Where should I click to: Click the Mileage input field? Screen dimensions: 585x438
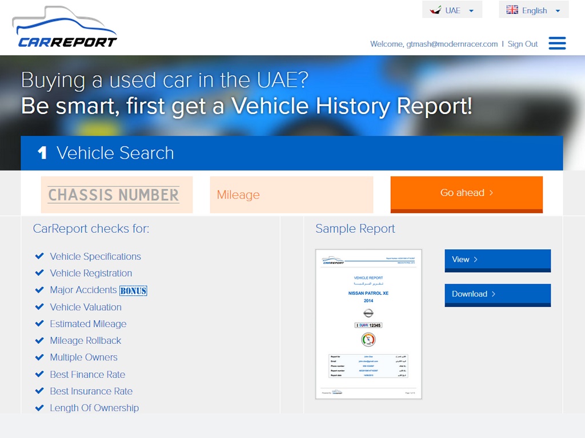pyautogui.click(x=291, y=194)
